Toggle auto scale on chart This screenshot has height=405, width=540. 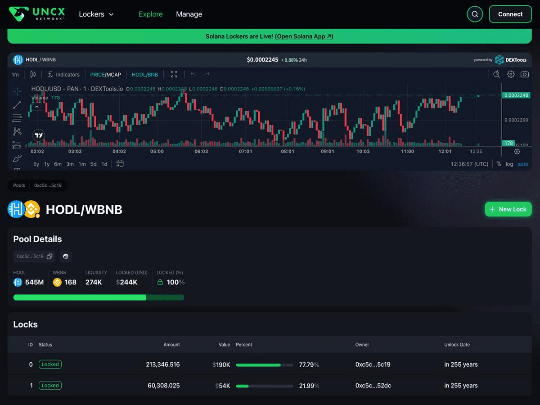tap(523, 164)
